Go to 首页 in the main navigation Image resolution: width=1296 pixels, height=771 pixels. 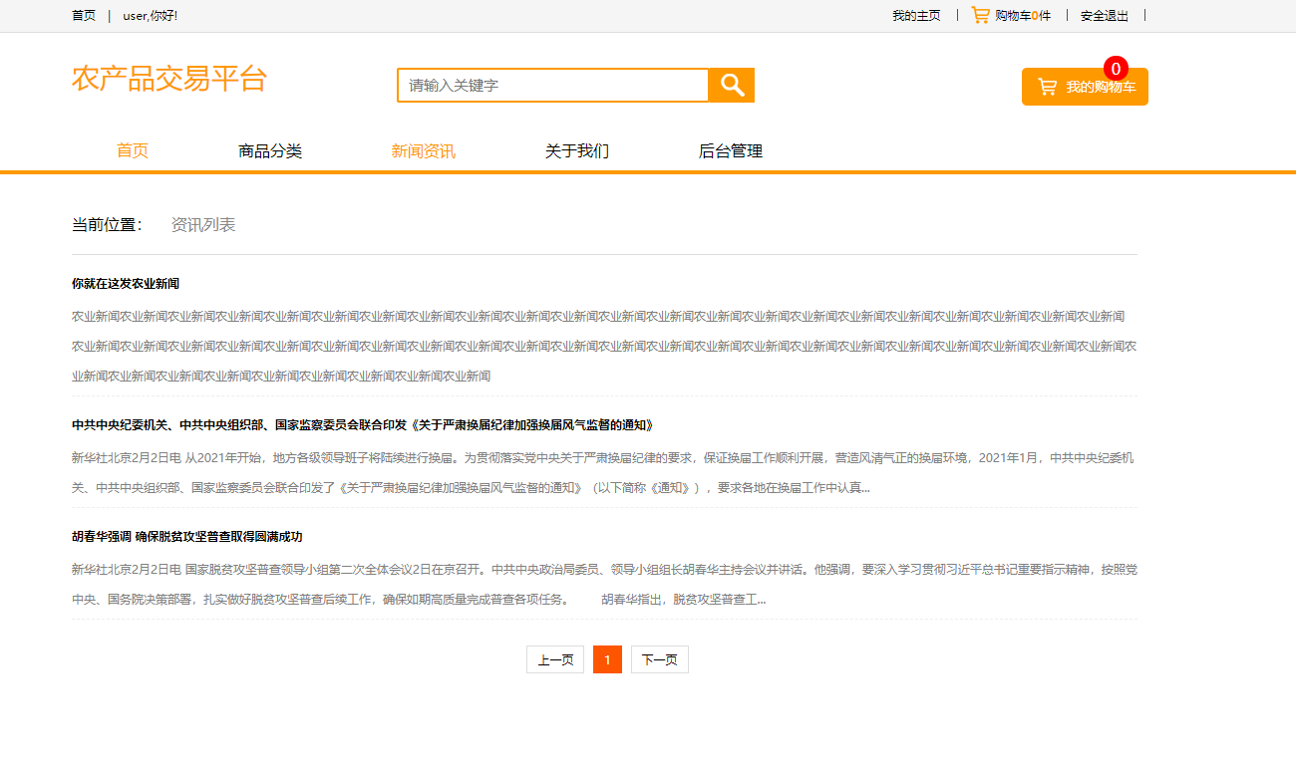133,150
